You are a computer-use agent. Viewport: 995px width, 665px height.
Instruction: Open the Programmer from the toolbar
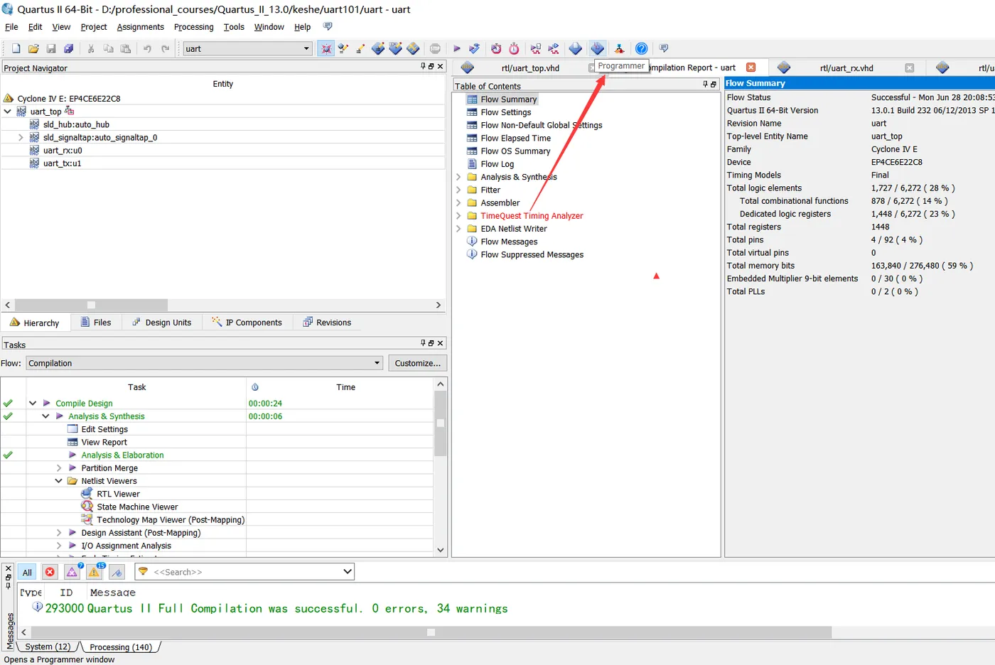pos(598,48)
